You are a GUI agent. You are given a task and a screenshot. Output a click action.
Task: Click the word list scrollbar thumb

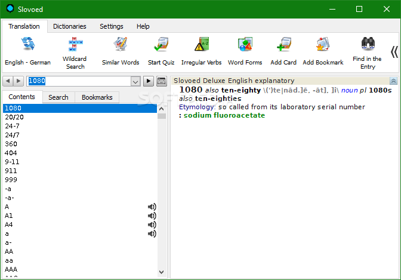[162, 116]
